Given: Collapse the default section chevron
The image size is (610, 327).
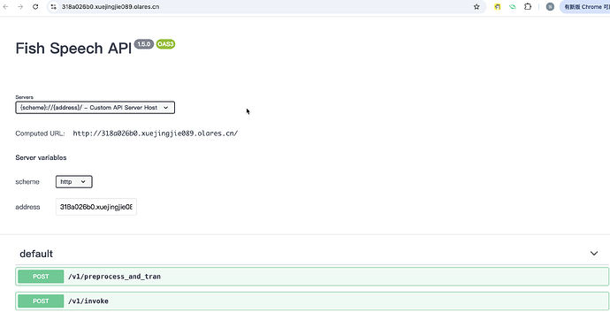Looking at the screenshot, I should click(594, 254).
